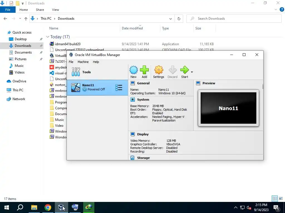Open Google Chrome from the taskbar
This screenshot has height=213, width=285.
tap(48, 207)
